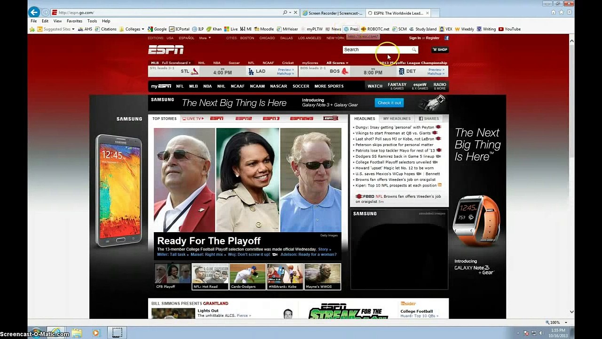Open headline Dungy: Irsay getting personal
Screen dimensions: 602x339
point(395,127)
